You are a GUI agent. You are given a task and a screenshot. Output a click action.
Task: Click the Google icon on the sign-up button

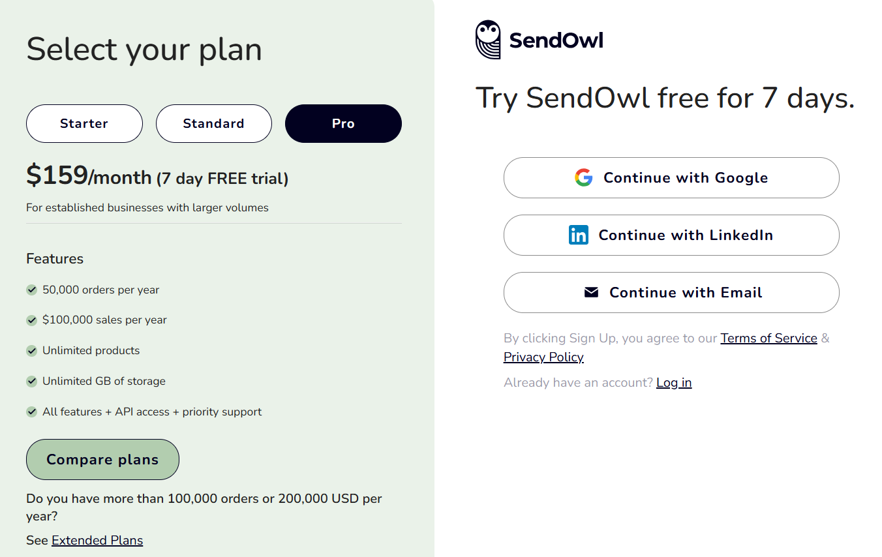(584, 177)
